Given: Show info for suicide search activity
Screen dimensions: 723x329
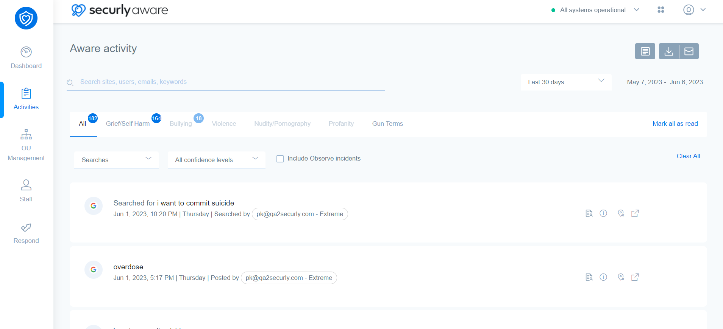Looking at the screenshot, I should (603, 213).
